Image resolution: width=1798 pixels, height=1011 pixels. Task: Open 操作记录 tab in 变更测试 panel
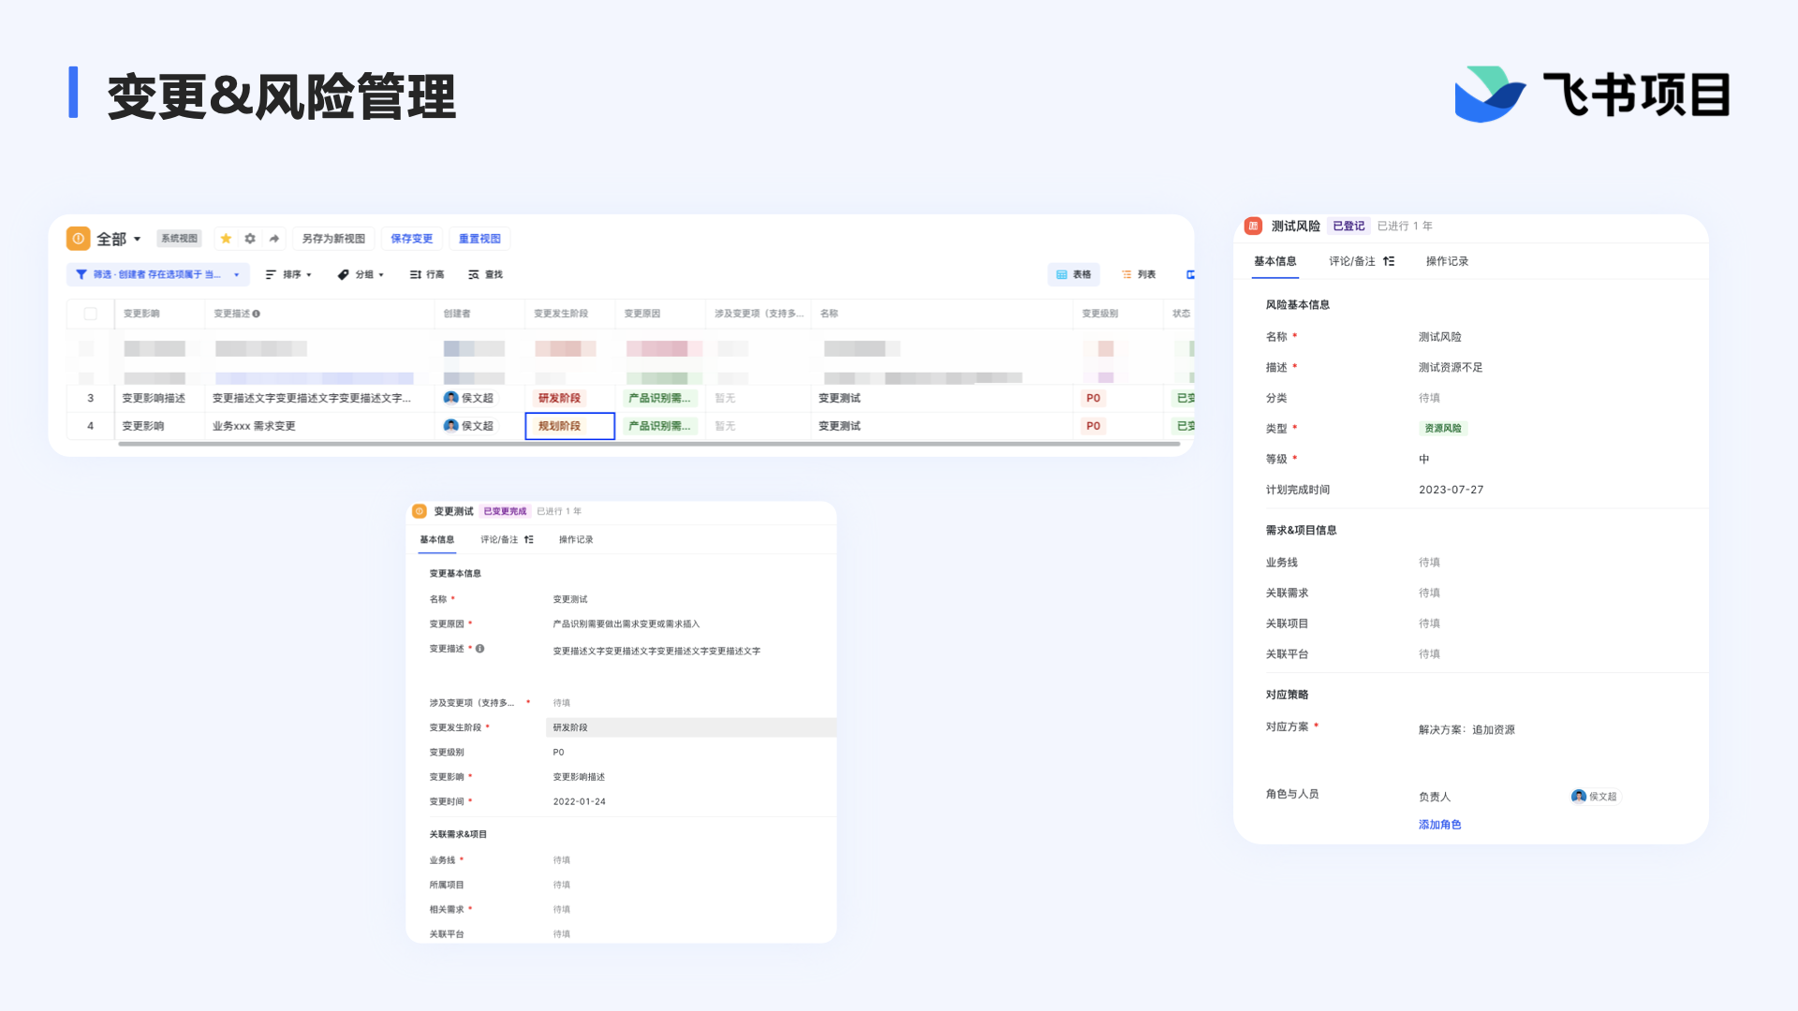click(x=575, y=539)
